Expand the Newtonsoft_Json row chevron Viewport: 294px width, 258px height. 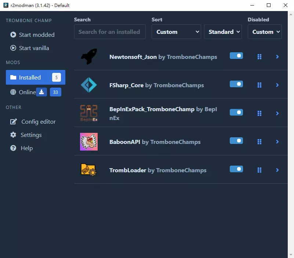[x=277, y=57]
